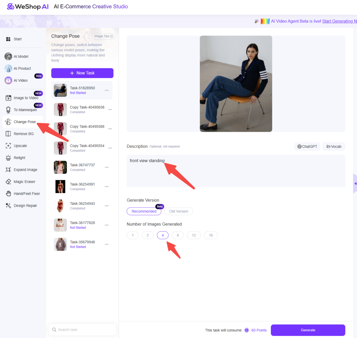Click the Design Repair icon
The image size is (357, 338).
pyautogui.click(x=8, y=206)
